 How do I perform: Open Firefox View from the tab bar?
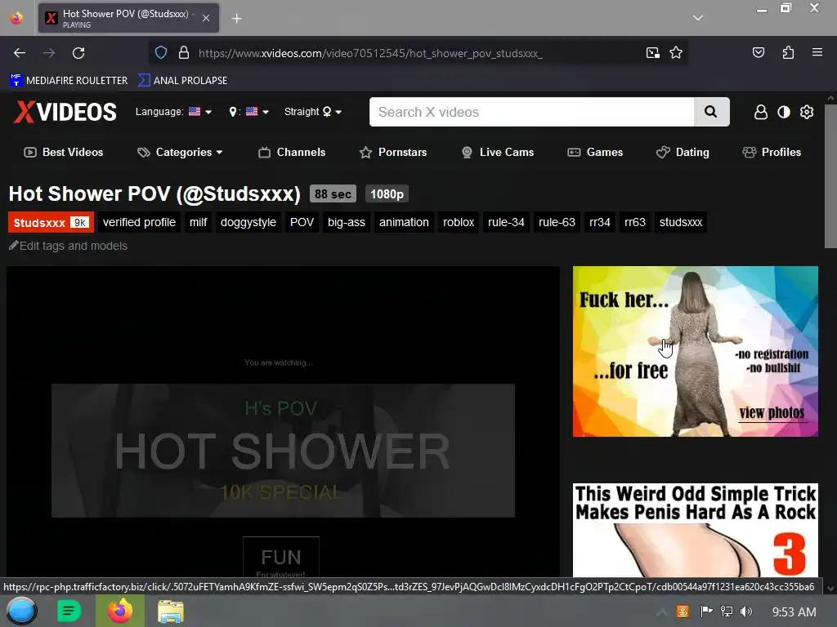(x=16, y=18)
